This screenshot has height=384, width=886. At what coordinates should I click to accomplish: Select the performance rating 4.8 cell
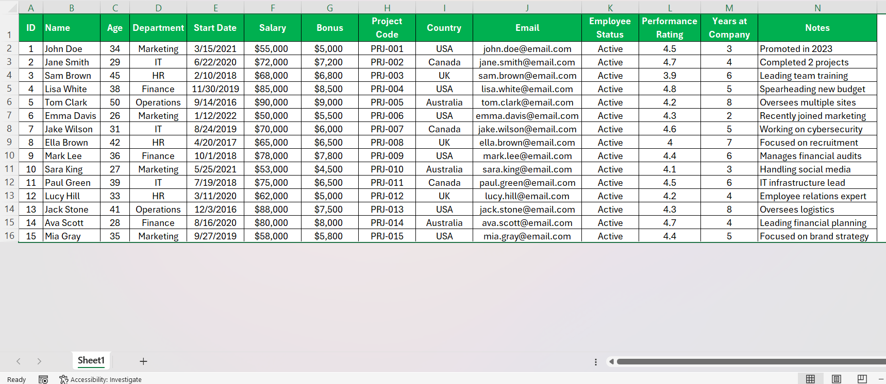[670, 89]
